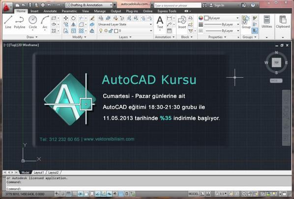Open Layer Properties manager icon
Viewport: 294px width, 199px height.
pos(101,18)
